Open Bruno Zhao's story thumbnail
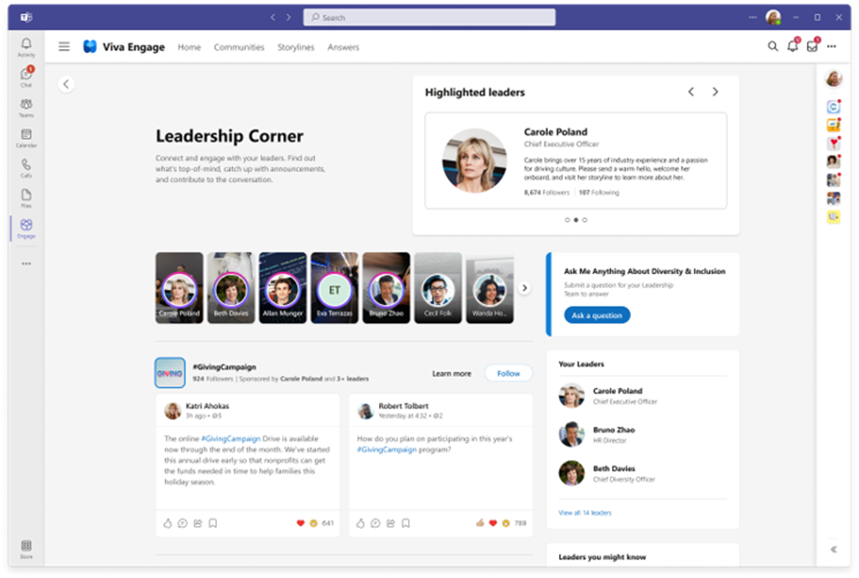 (387, 288)
